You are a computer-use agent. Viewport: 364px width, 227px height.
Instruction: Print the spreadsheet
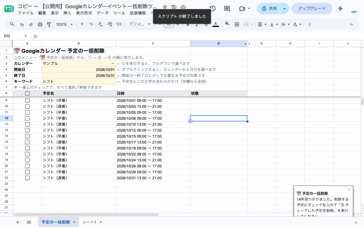tap(40, 24)
